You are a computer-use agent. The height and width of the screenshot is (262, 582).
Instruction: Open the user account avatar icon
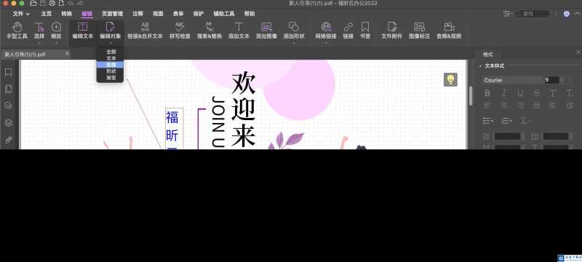pyautogui.click(x=567, y=14)
